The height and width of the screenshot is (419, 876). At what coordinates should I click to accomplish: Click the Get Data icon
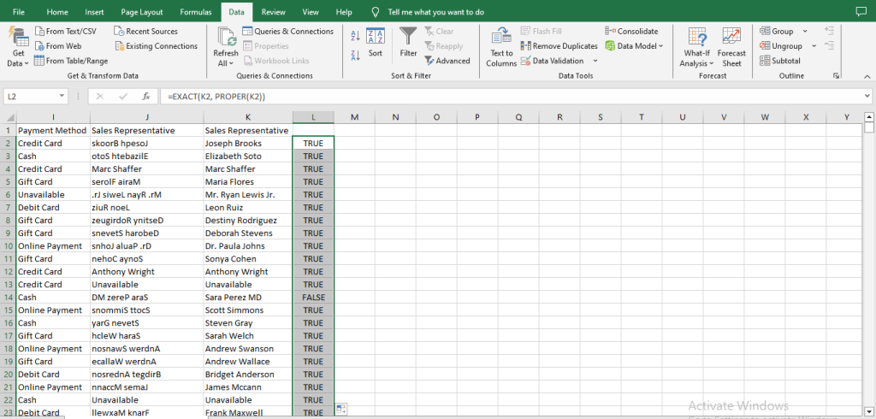[x=19, y=38]
